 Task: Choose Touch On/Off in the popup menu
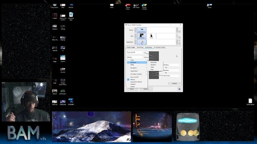coord(137,77)
